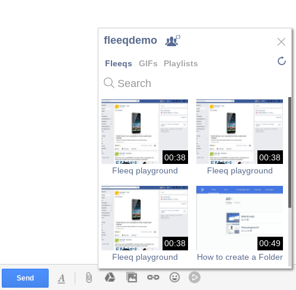
Task: Select the How to create a Folder thumbnail
Action: 240,218
